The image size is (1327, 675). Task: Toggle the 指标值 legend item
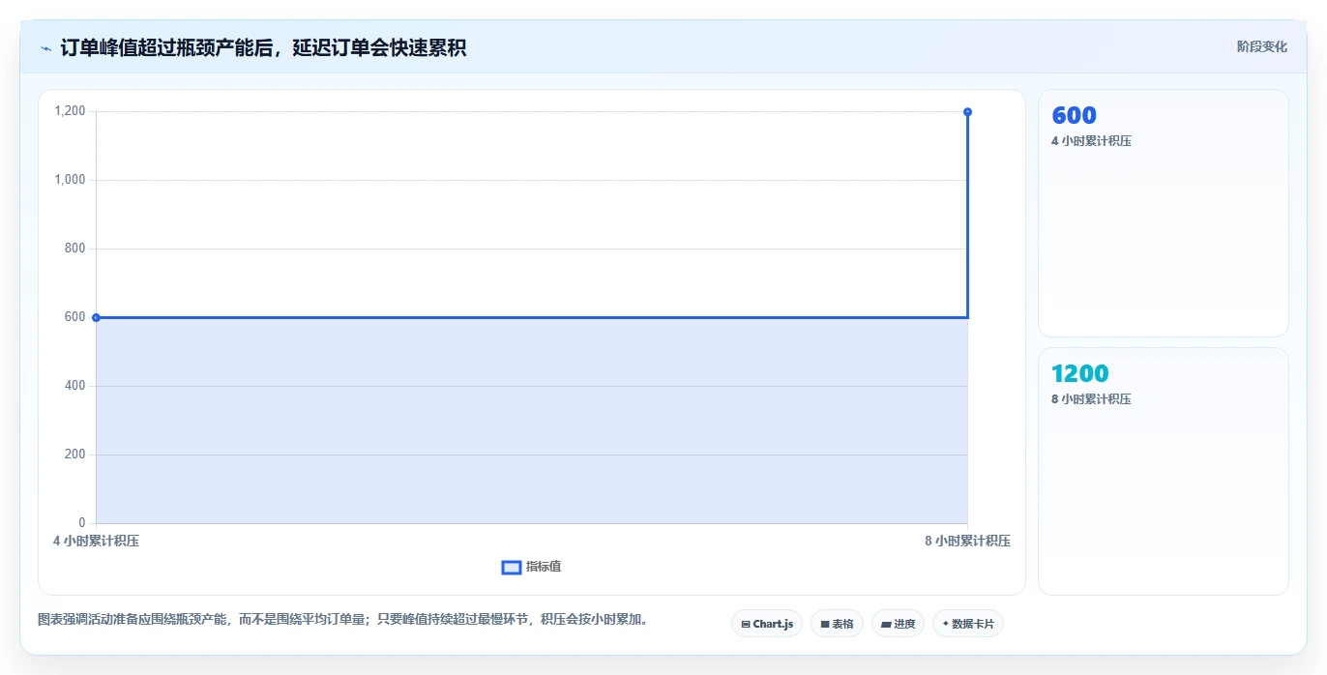tap(531, 567)
